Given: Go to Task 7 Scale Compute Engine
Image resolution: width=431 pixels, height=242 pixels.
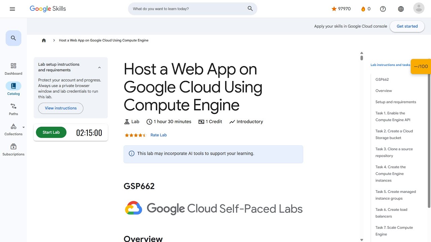Looking at the screenshot, I should click(394, 231).
